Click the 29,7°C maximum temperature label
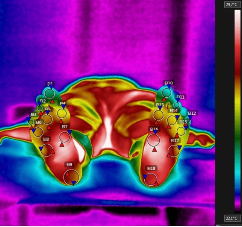This screenshot has height=227, width=242. (x=230, y=5)
